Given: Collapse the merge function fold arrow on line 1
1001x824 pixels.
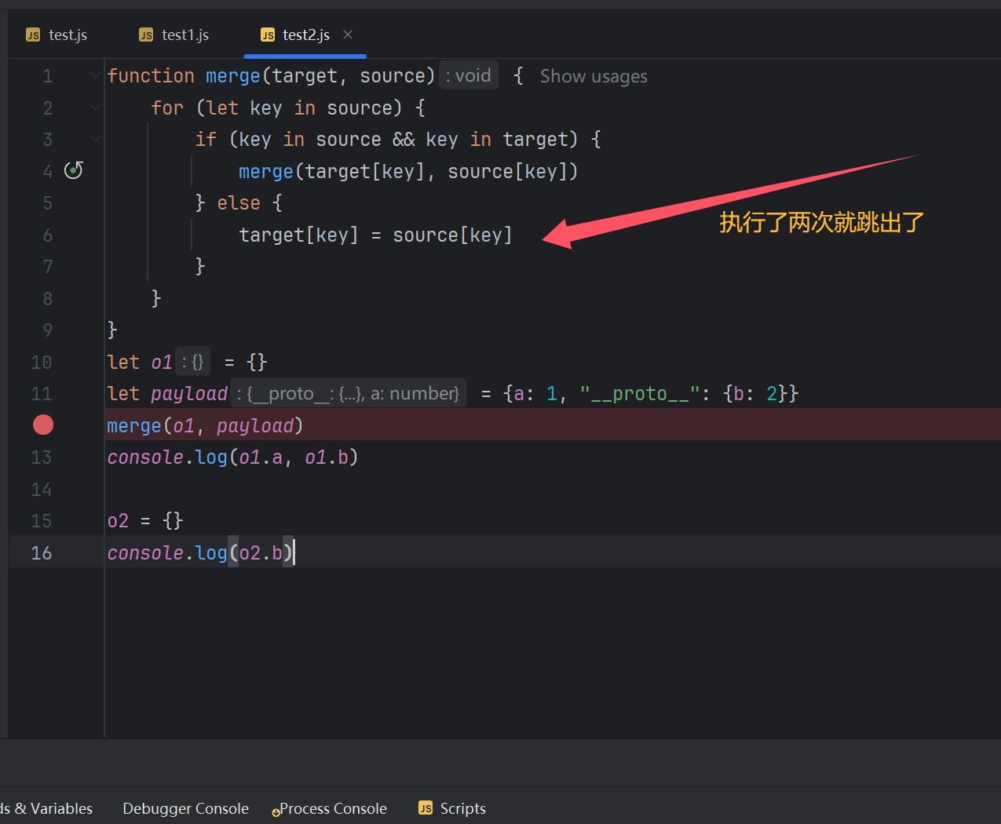Looking at the screenshot, I should [x=94, y=75].
